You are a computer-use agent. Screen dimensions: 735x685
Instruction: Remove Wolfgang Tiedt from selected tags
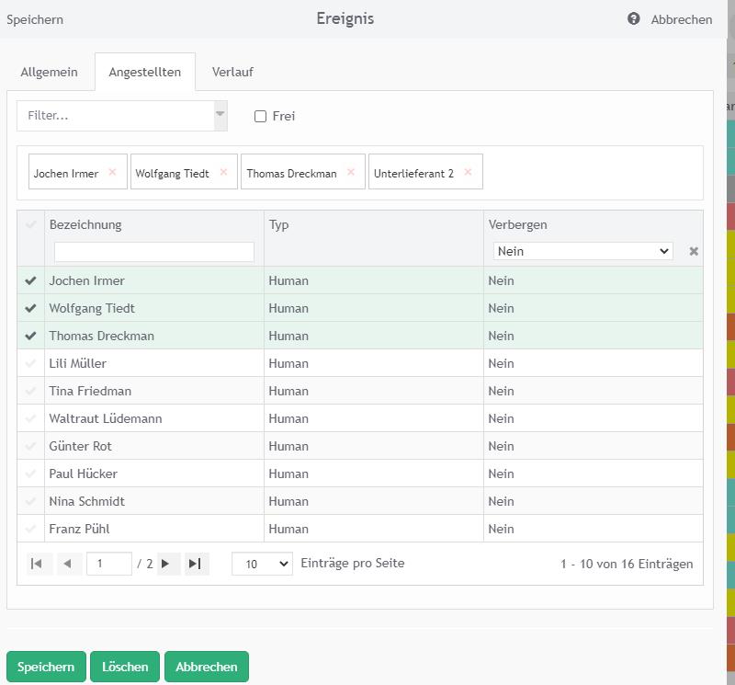(x=223, y=172)
